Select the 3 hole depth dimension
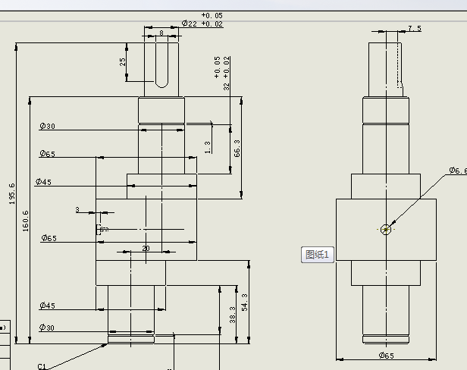The height and width of the screenshot is (370, 467). tap(77, 210)
